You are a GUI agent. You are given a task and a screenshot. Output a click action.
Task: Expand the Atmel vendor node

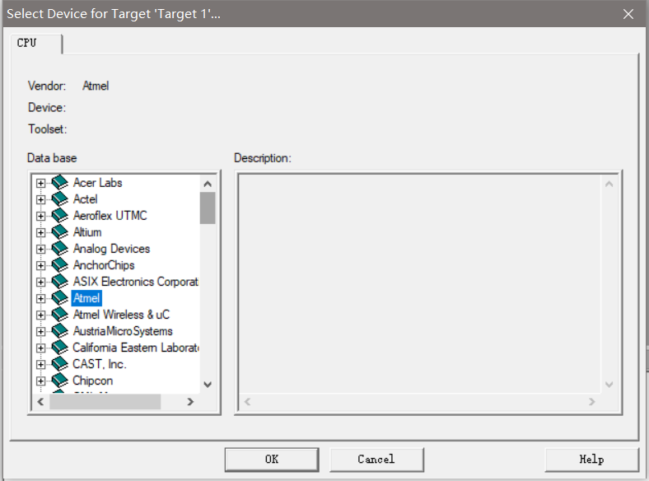[x=40, y=298]
